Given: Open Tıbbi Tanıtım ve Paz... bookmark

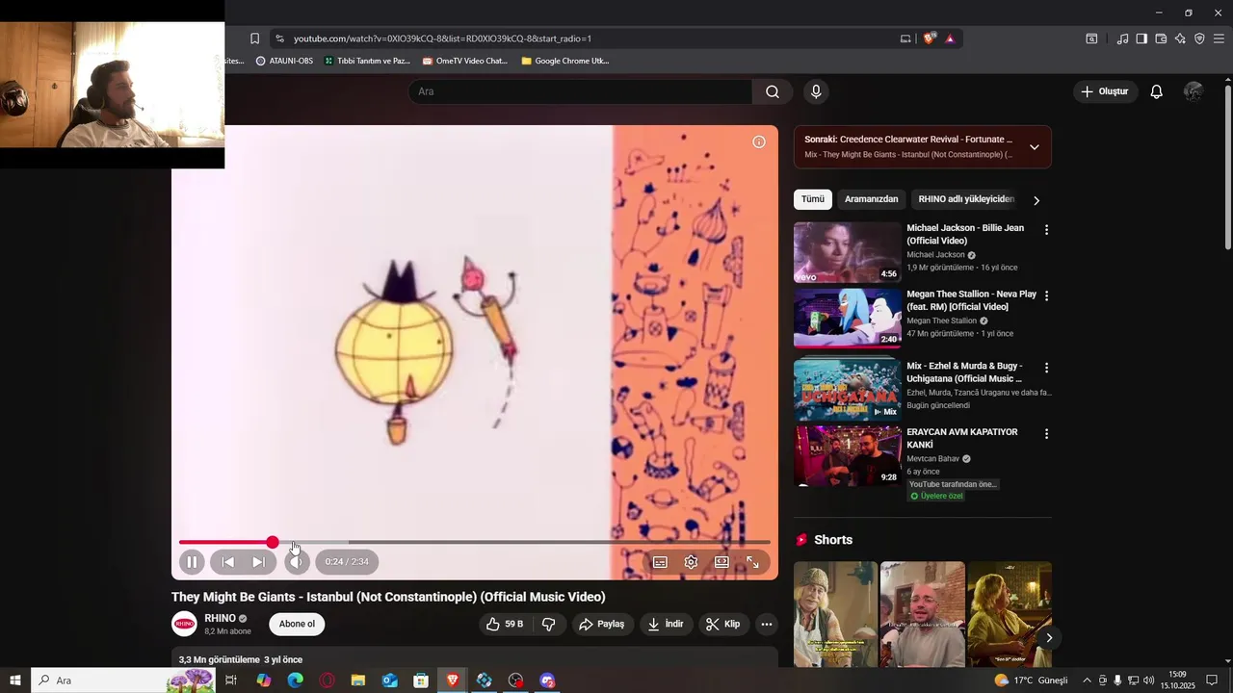Looking at the screenshot, I should (x=366, y=61).
